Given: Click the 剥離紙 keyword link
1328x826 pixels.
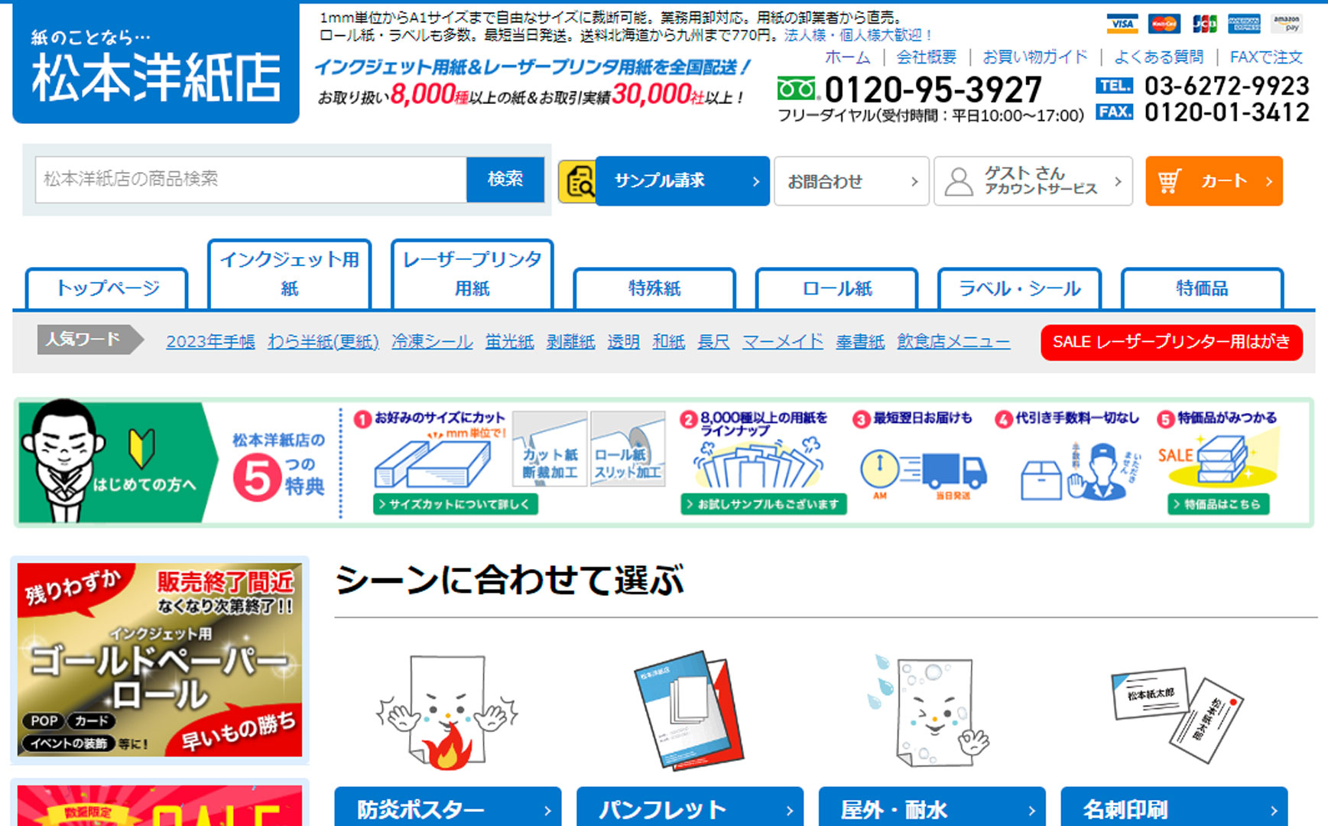Looking at the screenshot, I should [570, 342].
